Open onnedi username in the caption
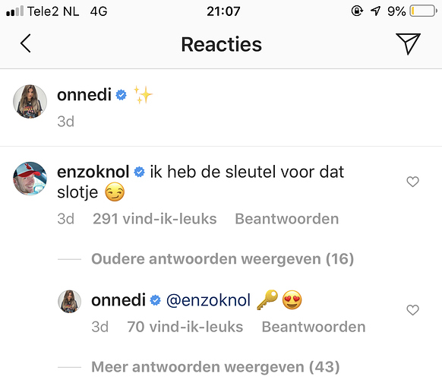The height and width of the screenshot is (380, 442). pos(84,94)
